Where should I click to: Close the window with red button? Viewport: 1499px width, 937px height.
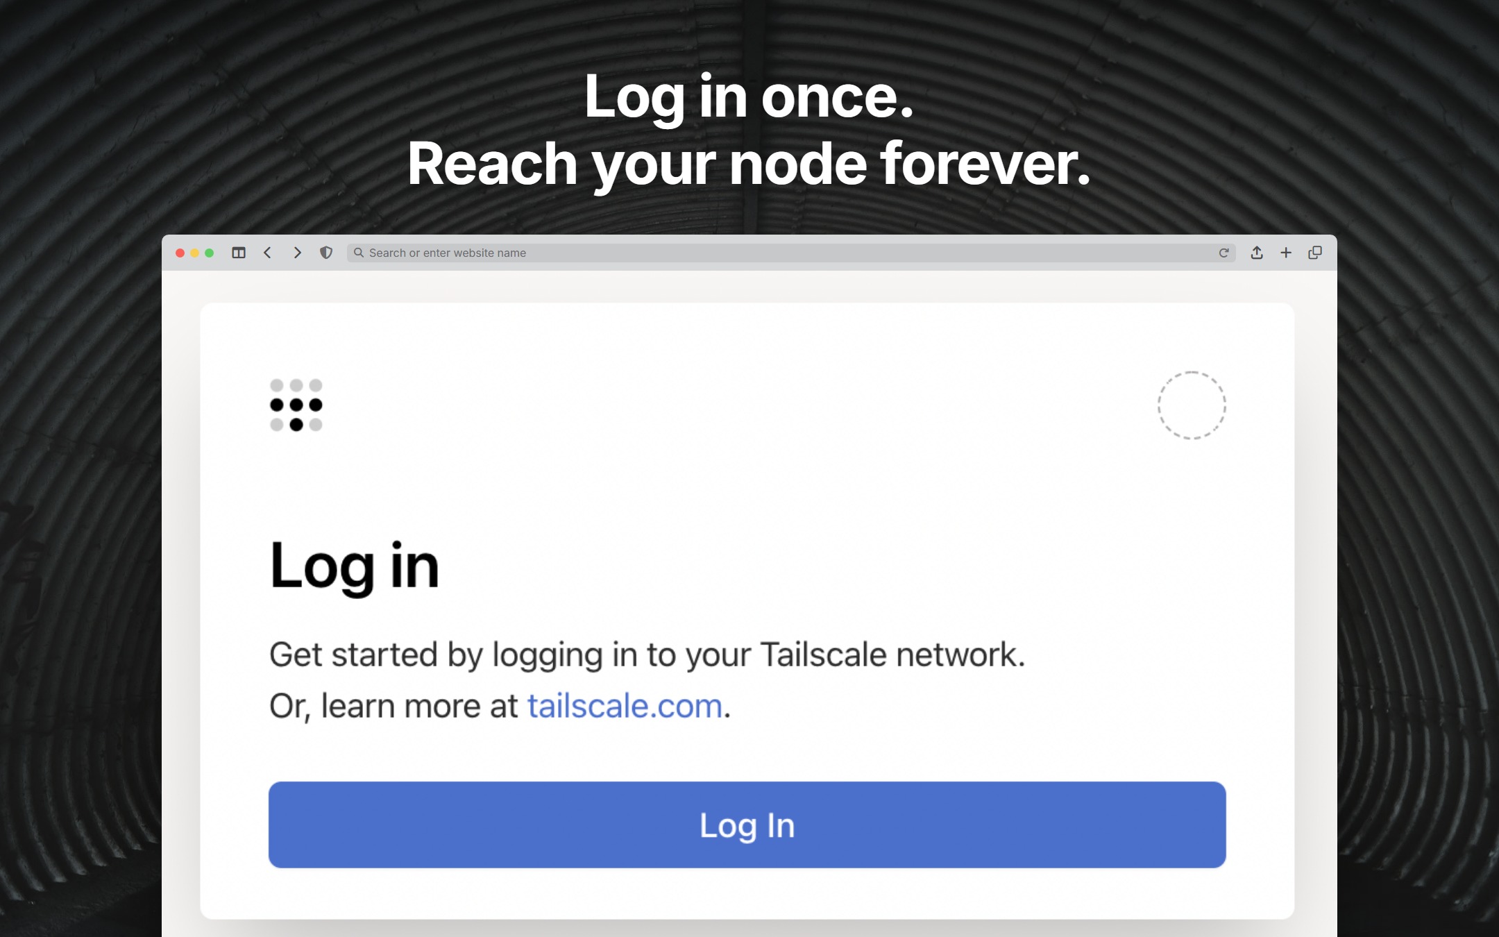180,253
